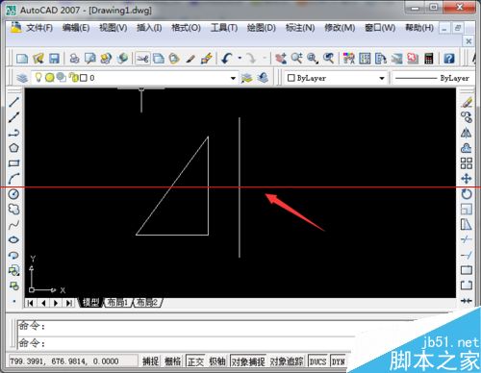The width and height of the screenshot is (481, 373).
Task: Select the Extend tool
Action: click(467, 255)
